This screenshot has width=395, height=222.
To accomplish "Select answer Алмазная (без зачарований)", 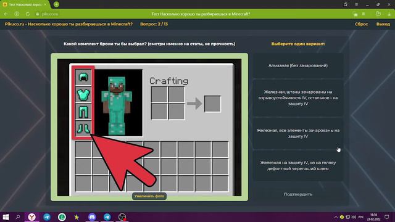I will 298,65.
